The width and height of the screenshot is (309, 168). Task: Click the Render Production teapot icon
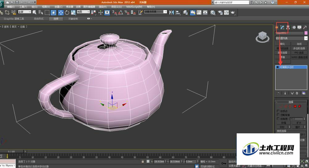coord(233,12)
